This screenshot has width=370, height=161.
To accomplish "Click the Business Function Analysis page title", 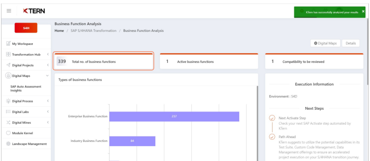I will pos(78,24).
